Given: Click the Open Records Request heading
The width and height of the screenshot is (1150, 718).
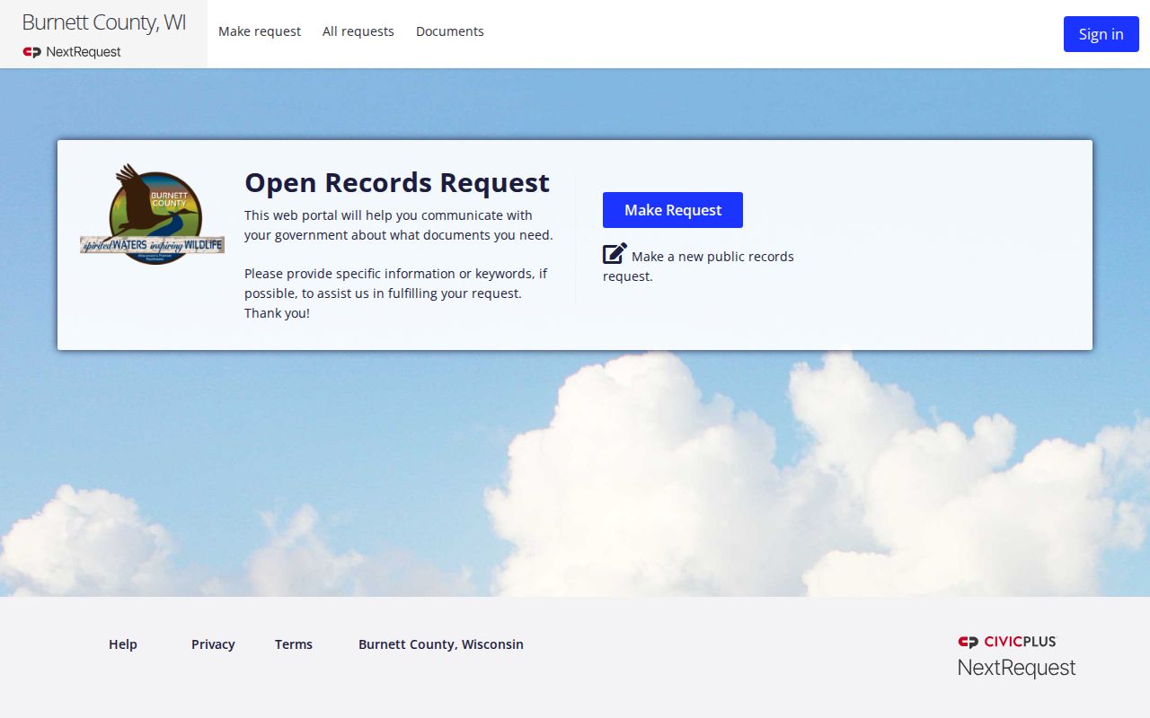Looking at the screenshot, I should point(397,182).
